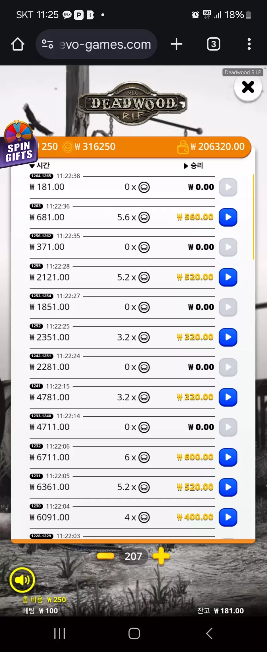The width and height of the screenshot is (267, 652).
Task: Increase page number with yellow plus
Action: (161, 556)
